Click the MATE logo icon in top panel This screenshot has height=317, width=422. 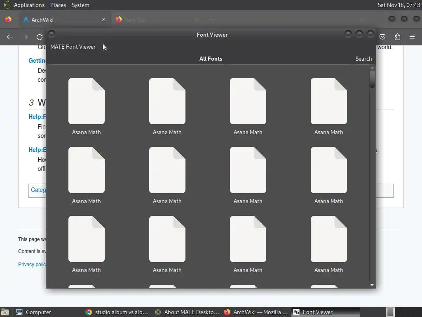[x=7, y=5]
